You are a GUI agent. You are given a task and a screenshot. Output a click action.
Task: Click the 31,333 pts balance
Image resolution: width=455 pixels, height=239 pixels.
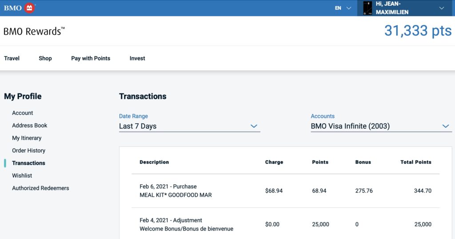click(418, 31)
